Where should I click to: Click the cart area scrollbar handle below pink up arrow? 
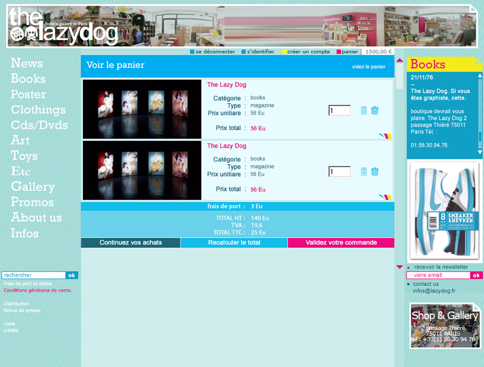tap(400, 76)
